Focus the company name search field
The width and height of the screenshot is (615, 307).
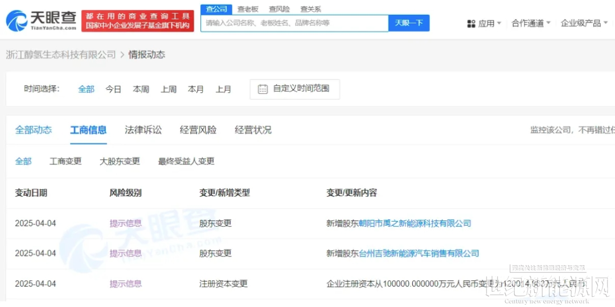tap(294, 23)
